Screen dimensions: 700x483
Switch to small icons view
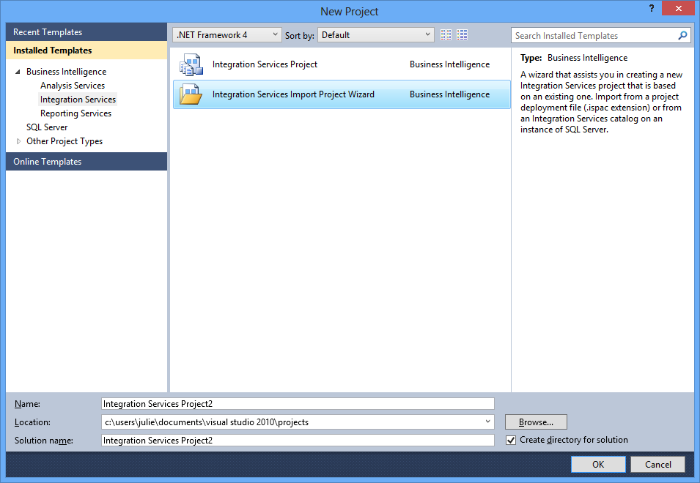pos(446,34)
